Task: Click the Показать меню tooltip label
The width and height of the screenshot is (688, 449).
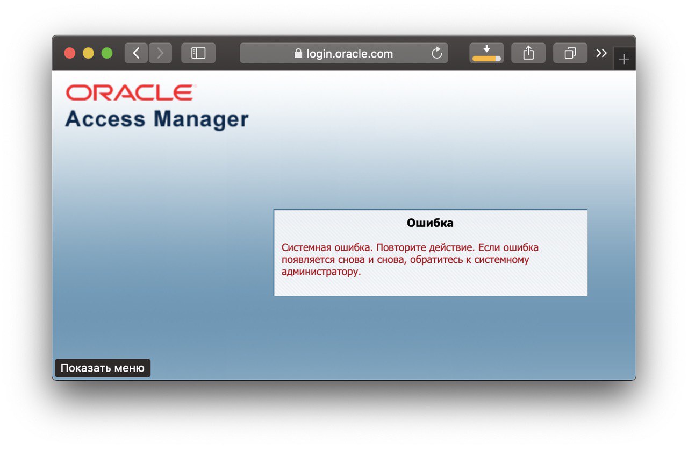Action: point(103,368)
